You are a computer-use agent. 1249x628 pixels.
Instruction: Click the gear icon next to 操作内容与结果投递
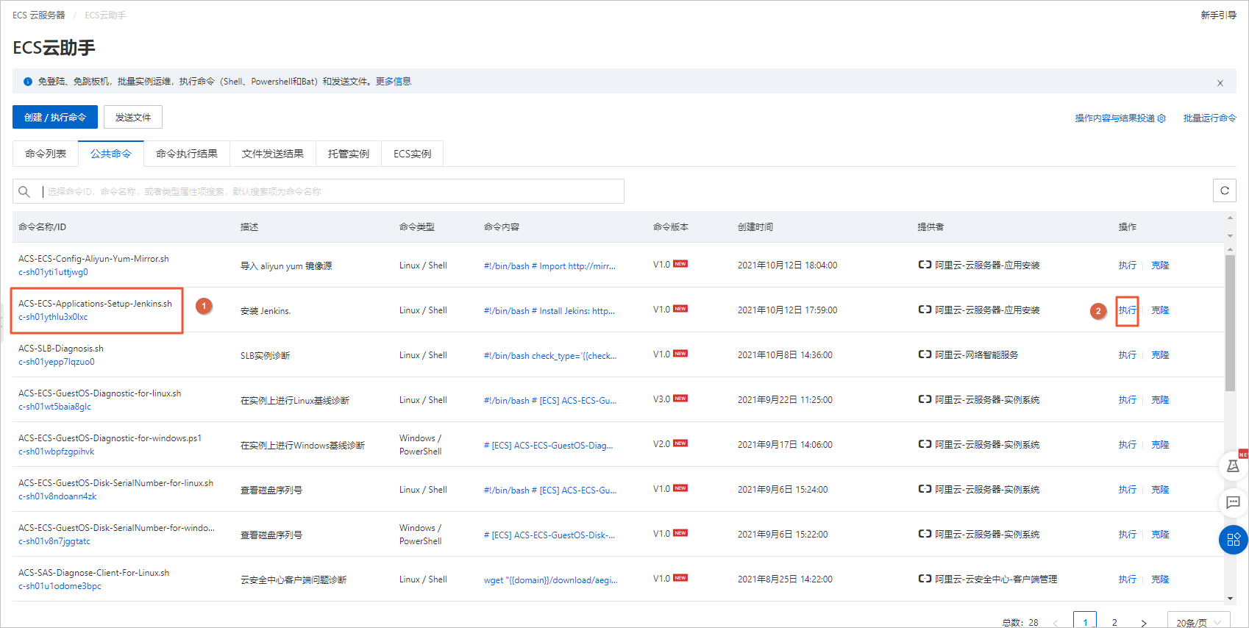[x=1161, y=118]
